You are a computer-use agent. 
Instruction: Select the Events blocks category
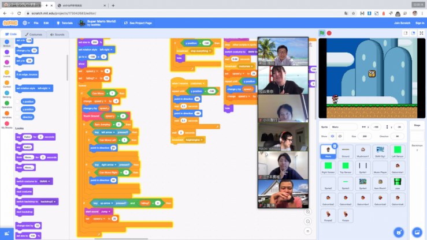tap(7, 74)
